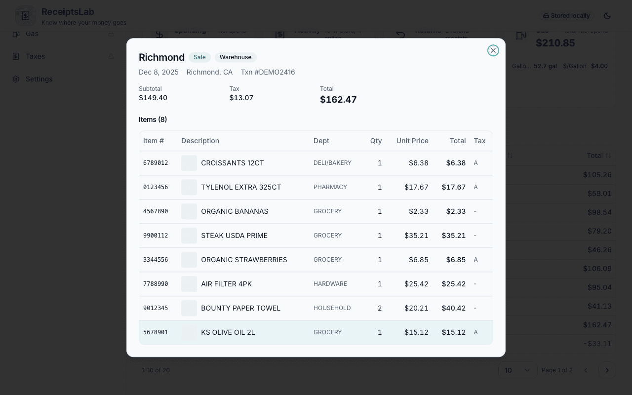The height and width of the screenshot is (395, 632).
Task: Click the previous-page arrow near Page 1 of 2
Action: click(586, 370)
